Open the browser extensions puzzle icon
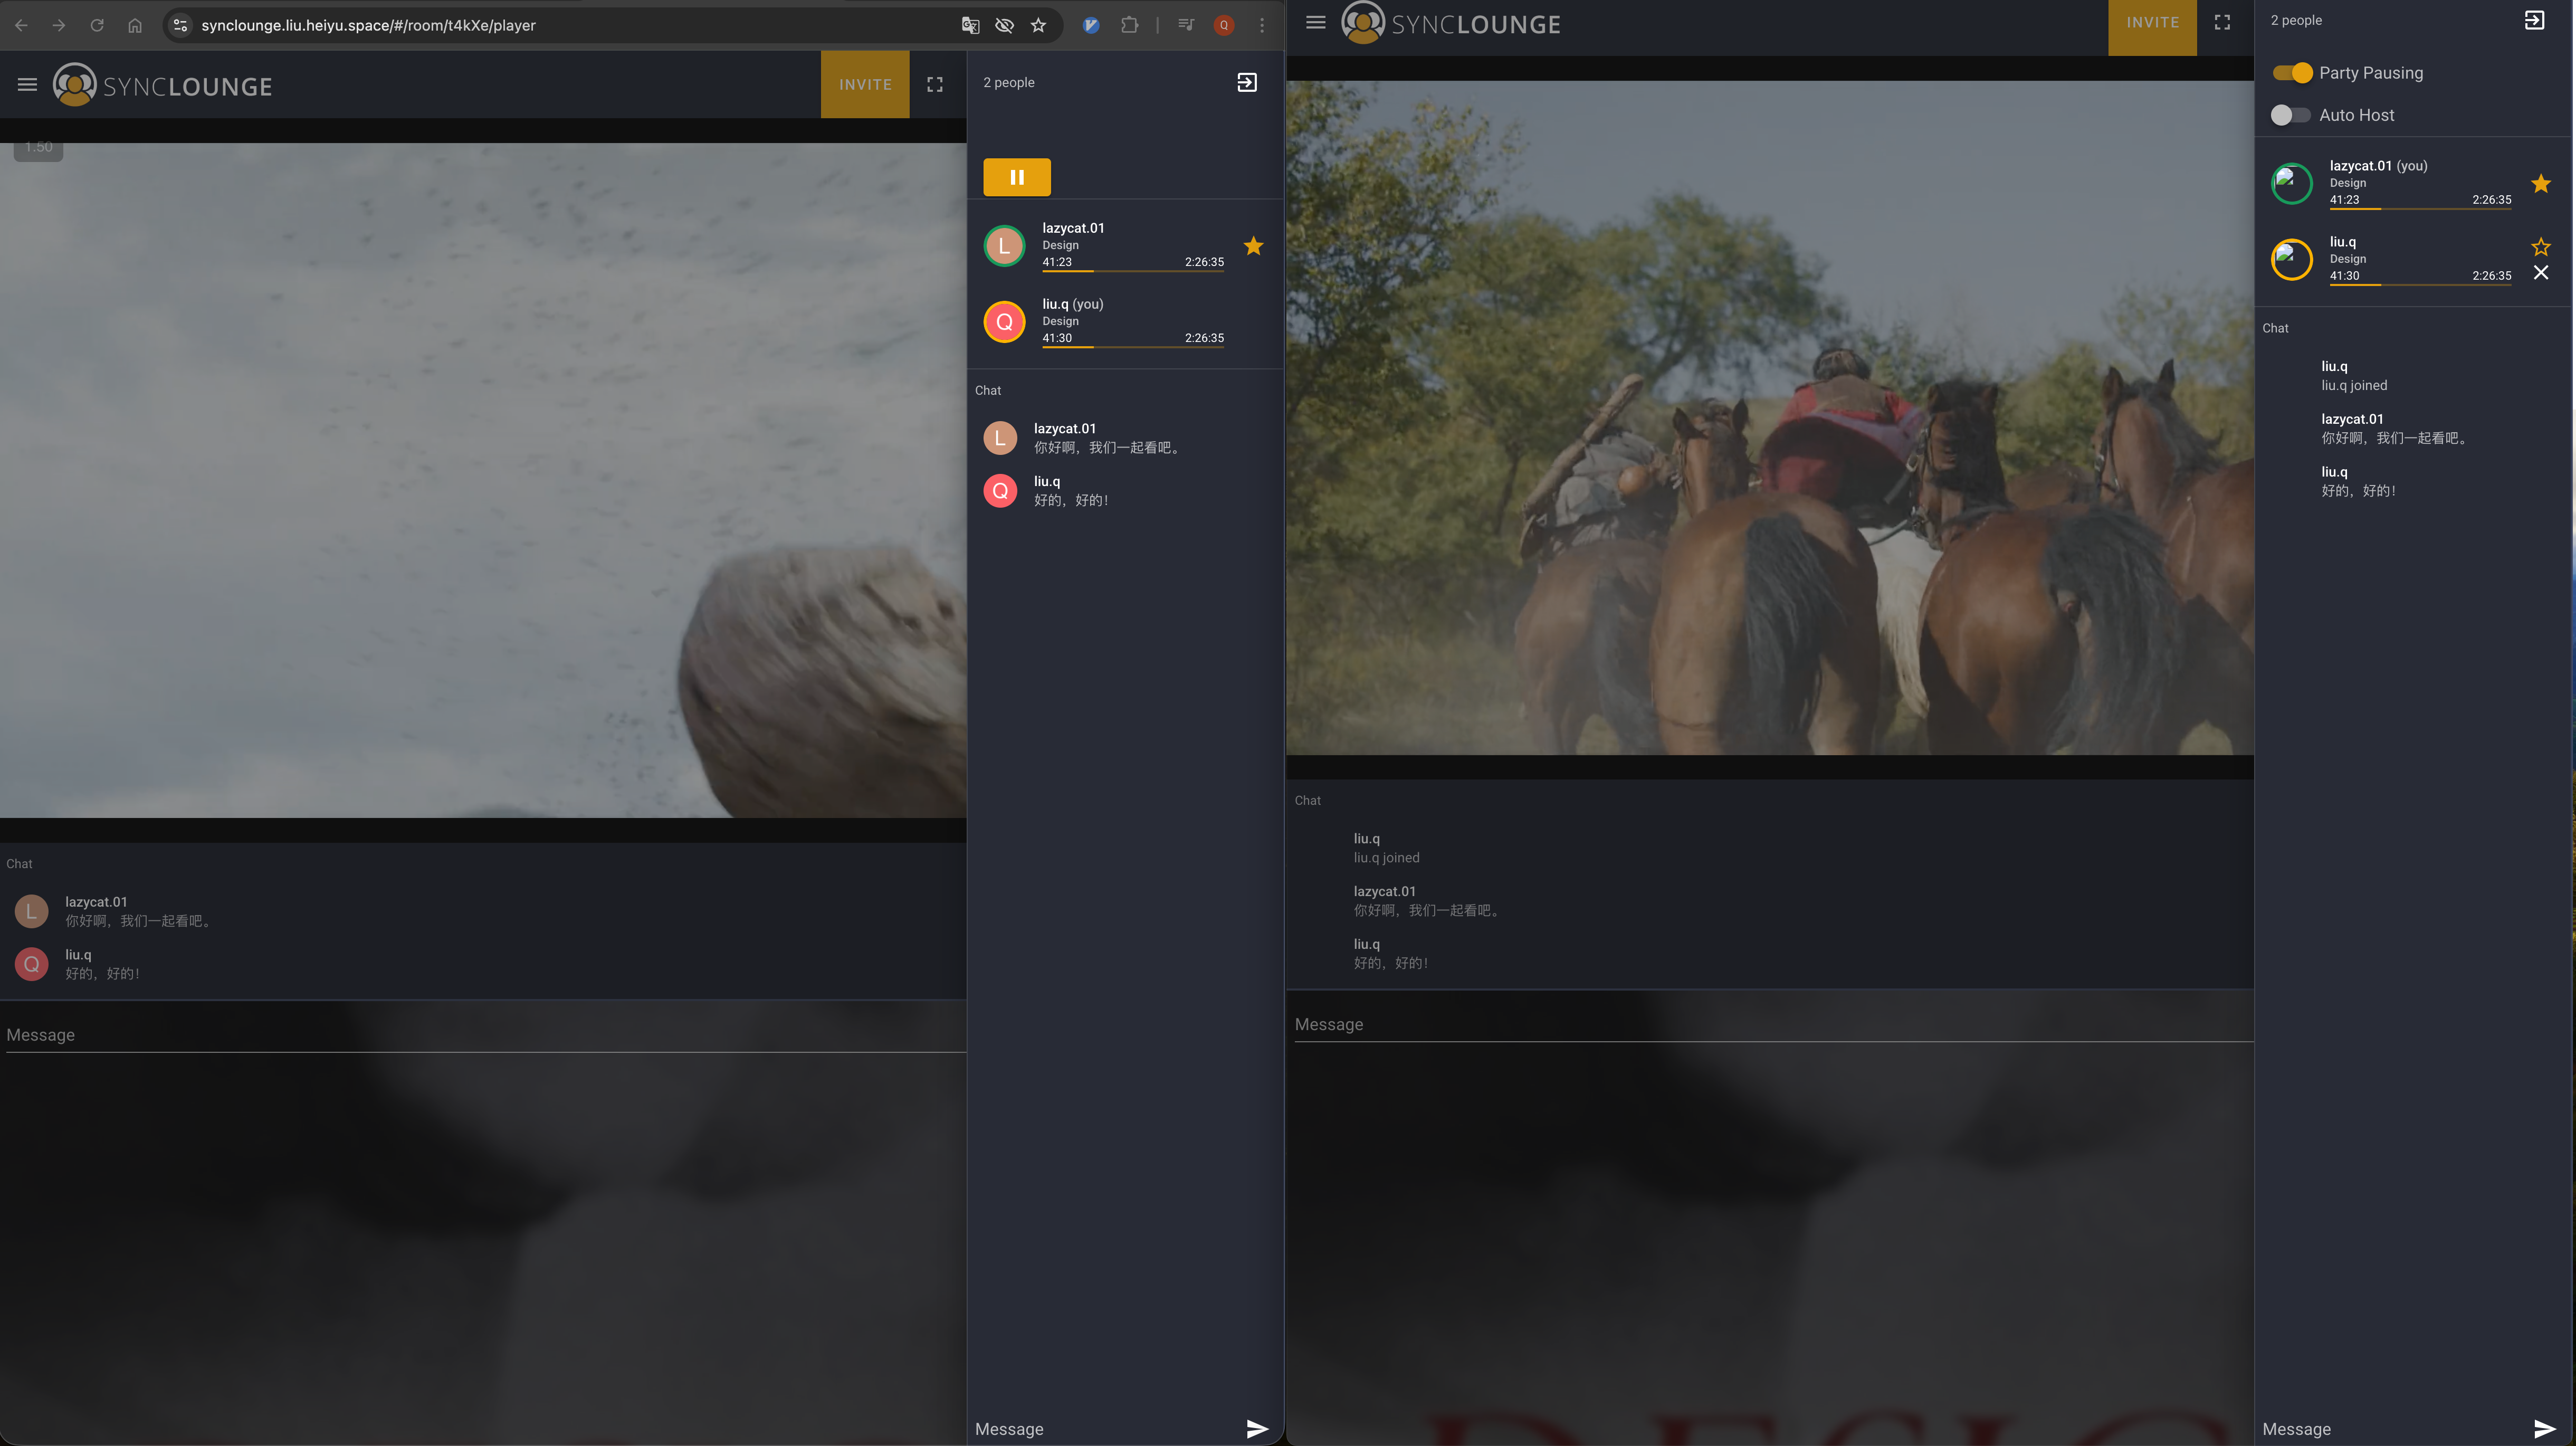The height and width of the screenshot is (1446, 2576). (1130, 25)
